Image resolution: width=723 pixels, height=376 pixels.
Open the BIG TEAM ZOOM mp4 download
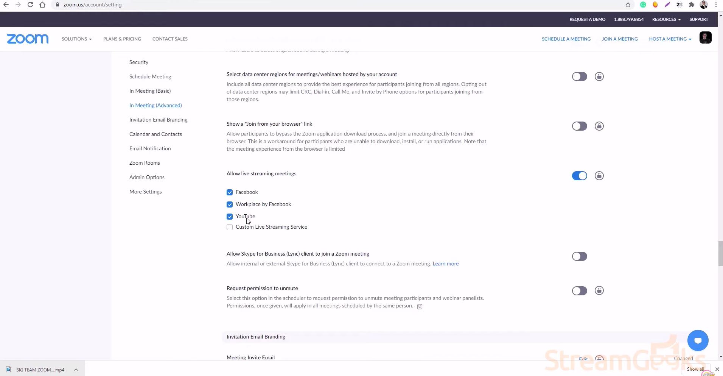click(40, 370)
